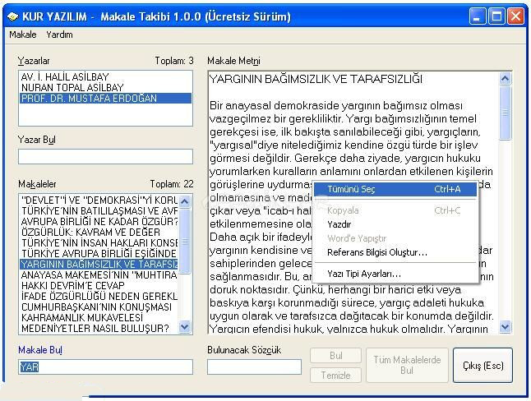The width and height of the screenshot is (531, 401).
Task: Click the app icon in the title bar
Action: click(x=13, y=16)
